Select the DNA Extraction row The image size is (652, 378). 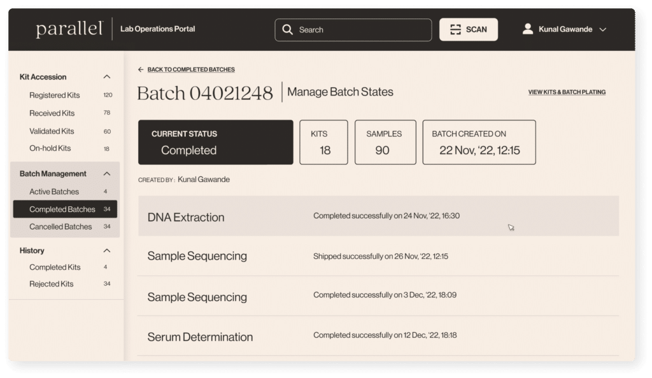[x=378, y=216]
